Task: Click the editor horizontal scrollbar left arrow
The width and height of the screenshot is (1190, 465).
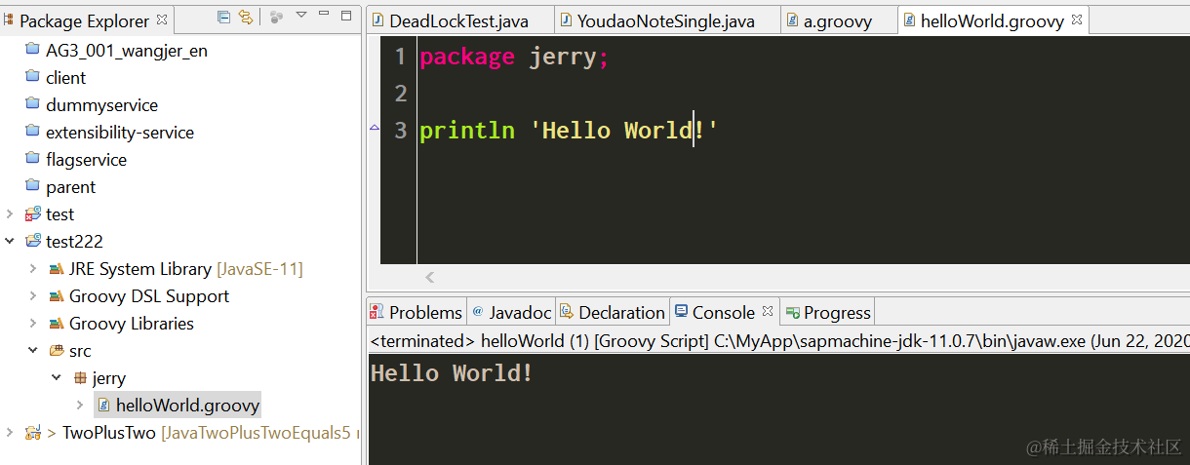Action: click(430, 278)
